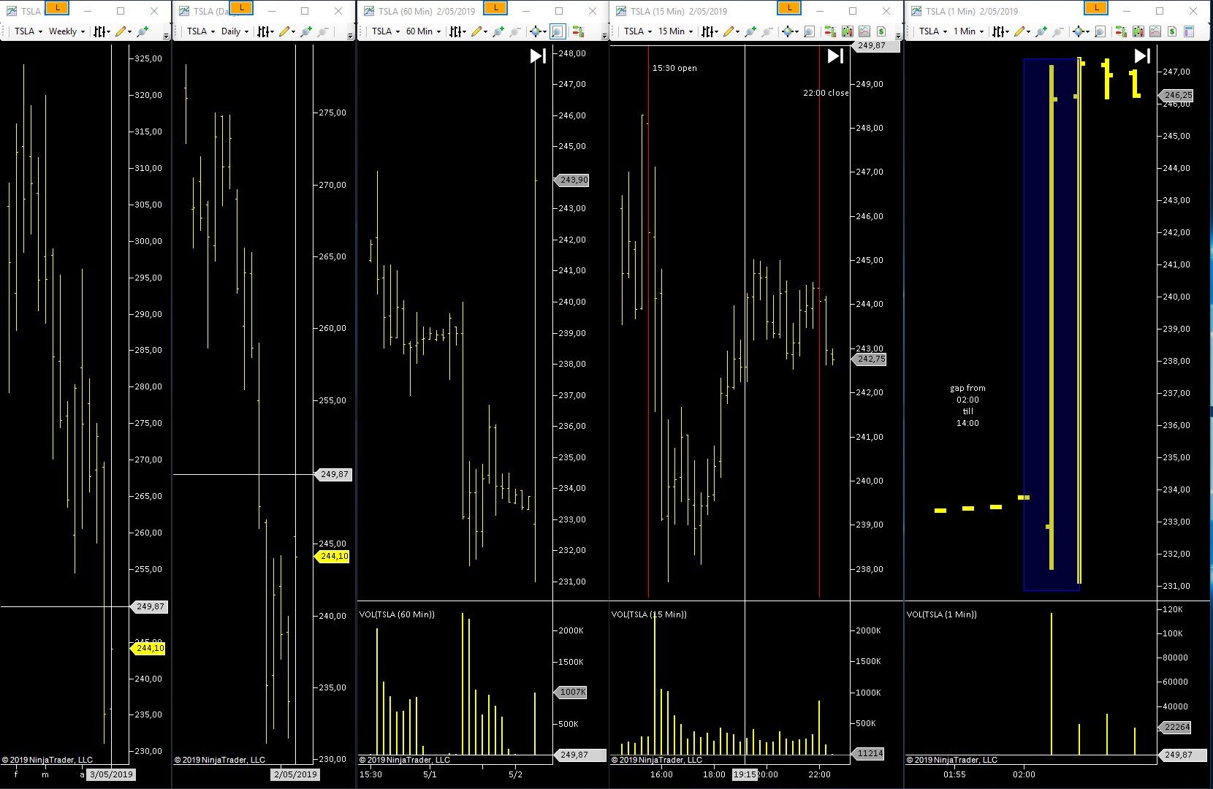
Task: Click the 244,10 price marker on Daily axis
Action: [x=332, y=557]
